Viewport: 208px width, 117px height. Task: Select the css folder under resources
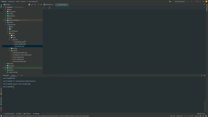coord(12,27)
